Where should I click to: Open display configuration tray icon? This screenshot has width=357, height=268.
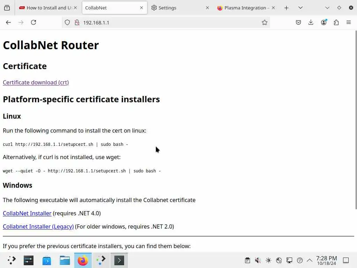point(289,260)
